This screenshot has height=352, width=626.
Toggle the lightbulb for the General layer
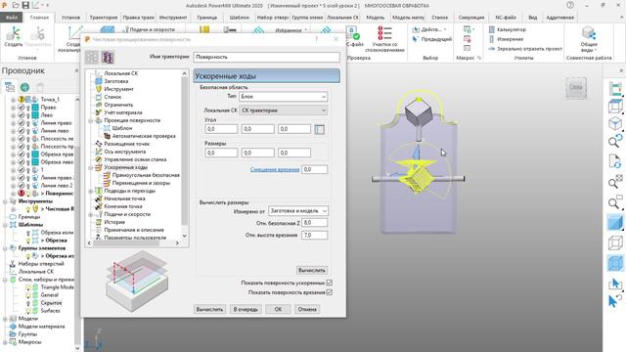tap(28, 295)
